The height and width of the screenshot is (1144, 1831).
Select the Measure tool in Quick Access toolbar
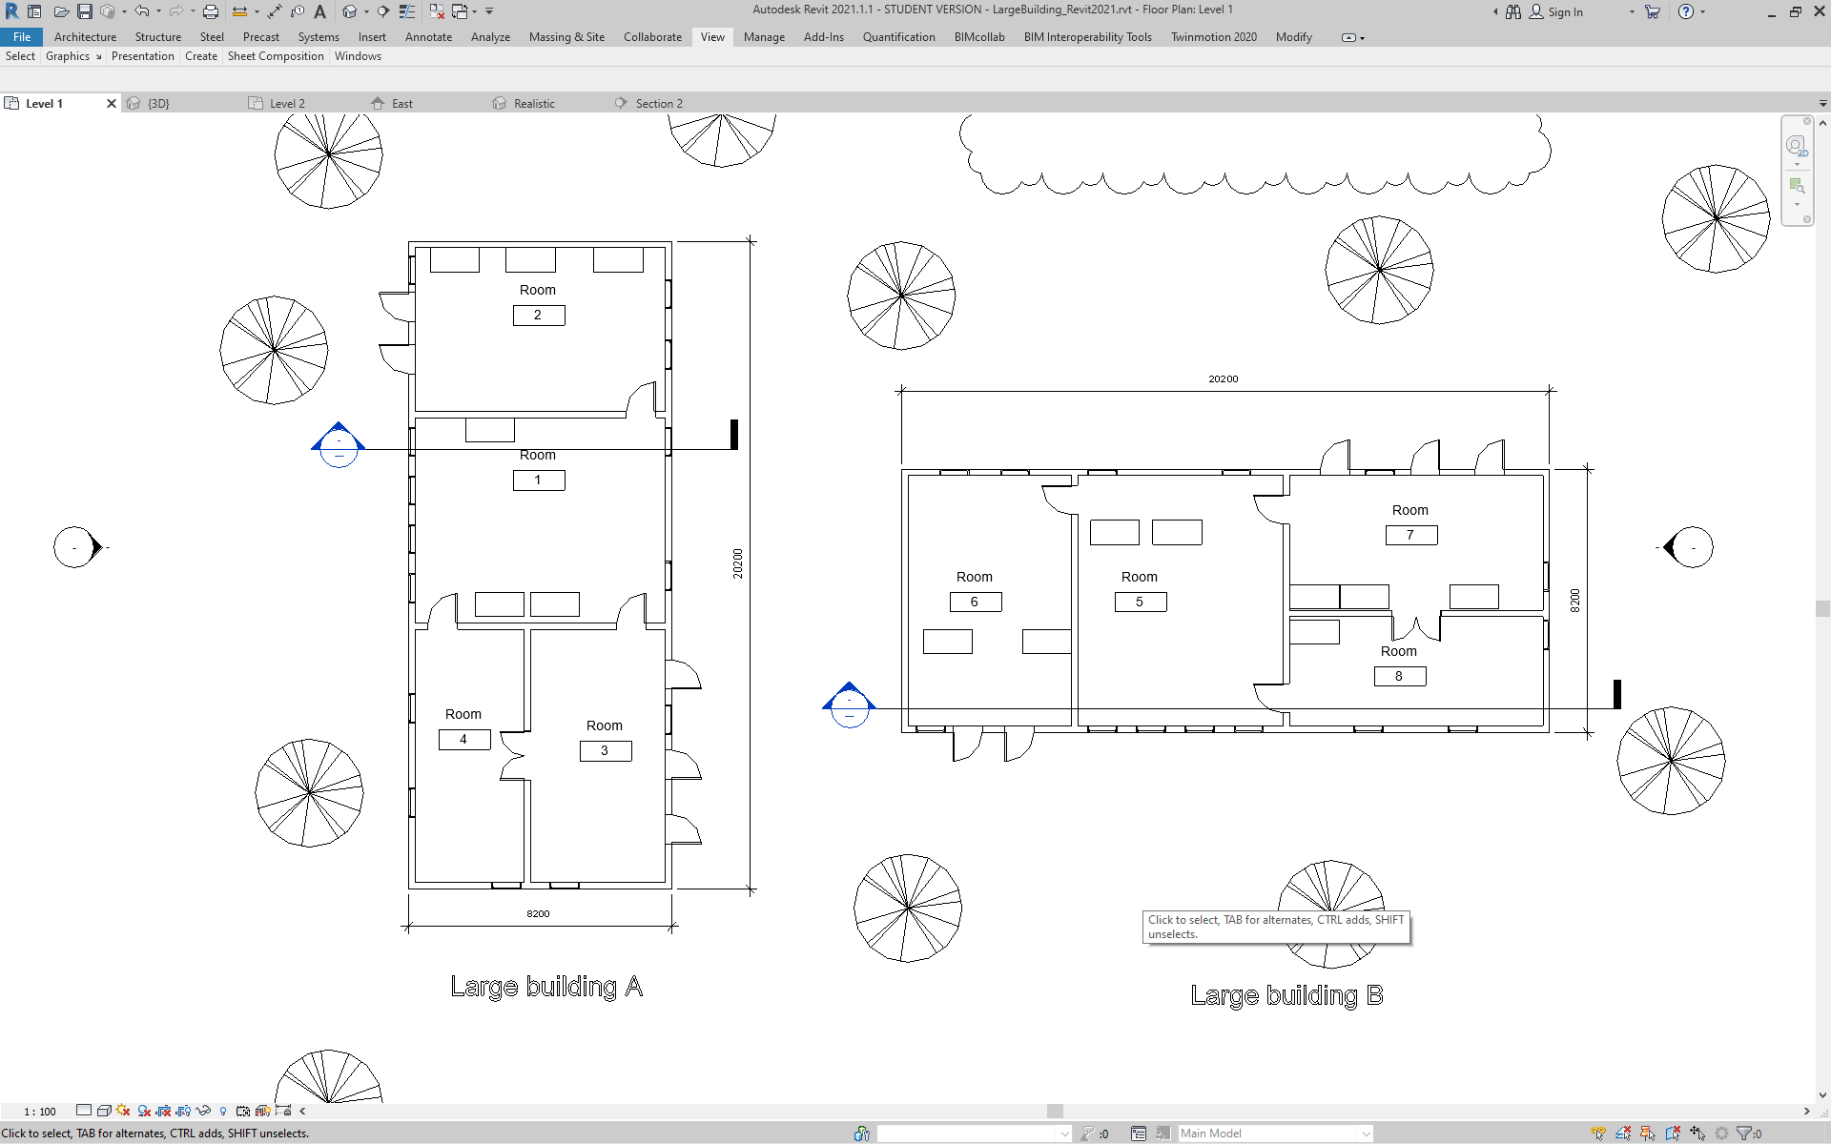[238, 11]
